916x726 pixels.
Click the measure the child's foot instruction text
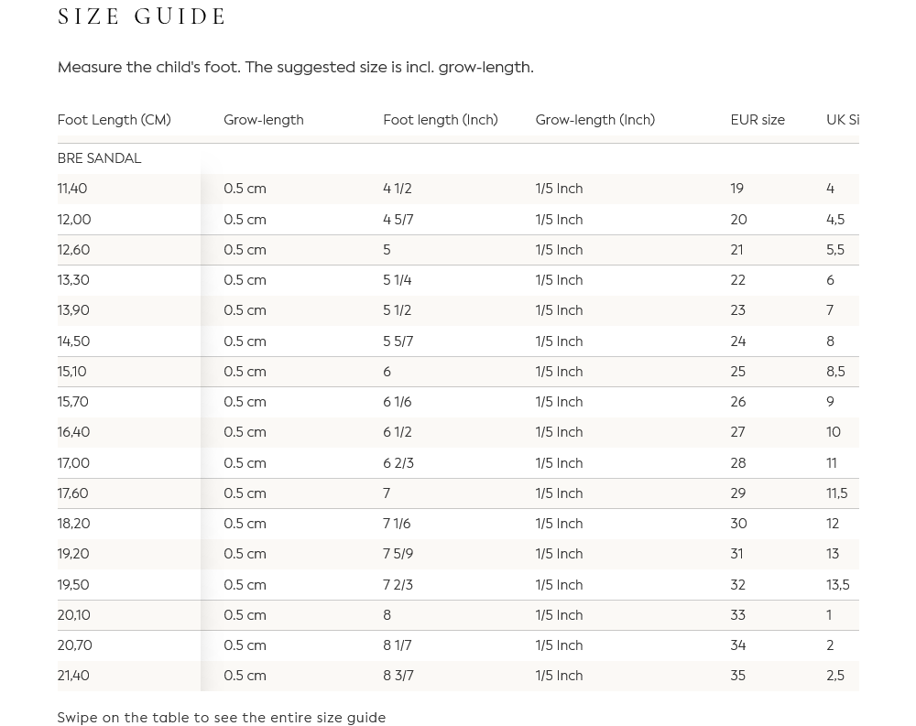295,67
